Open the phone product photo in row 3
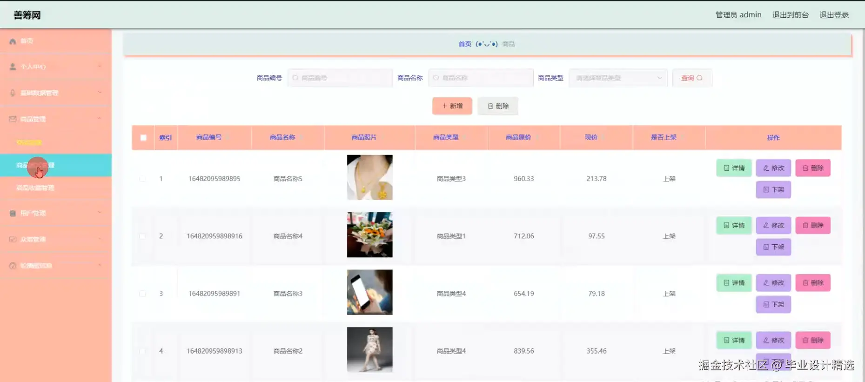Image resolution: width=865 pixels, height=382 pixels. [370, 292]
